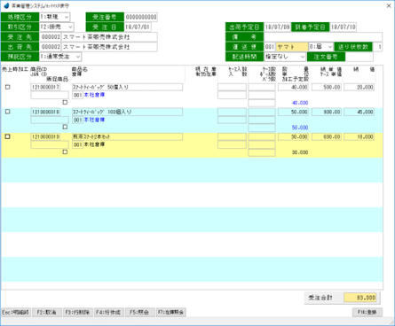
Task: Click the warehouse code 001 in the second row
Action: coord(77,120)
